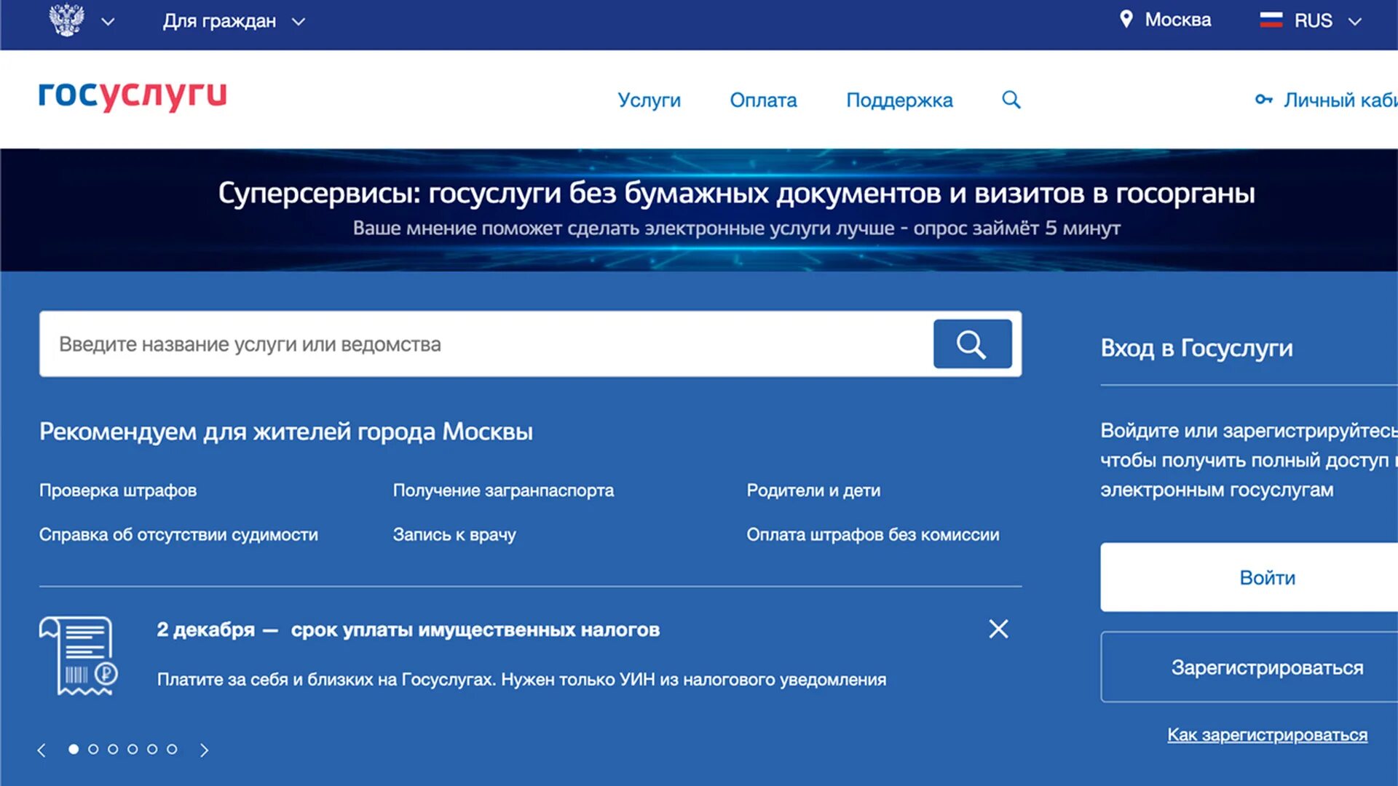Expand the chevron next to the coat of arms

[108, 22]
